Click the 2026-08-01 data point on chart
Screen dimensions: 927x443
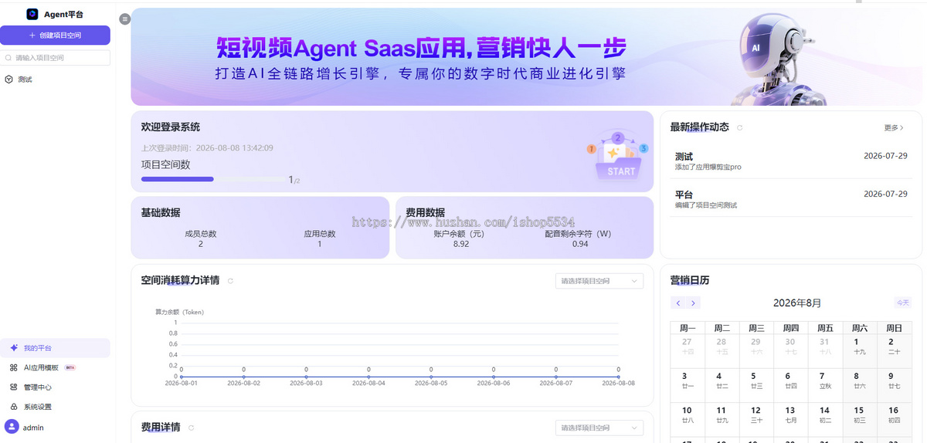pos(181,377)
